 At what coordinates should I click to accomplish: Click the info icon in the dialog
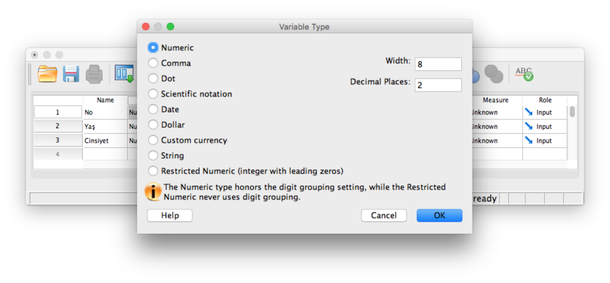(154, 191)
